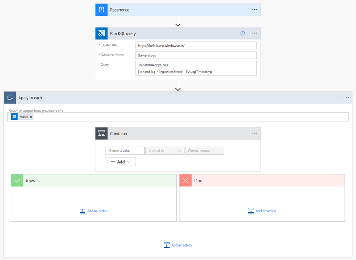Click the Cluster URL input field
The height and width of the screenshot is (260, 356).
point(196,45)
